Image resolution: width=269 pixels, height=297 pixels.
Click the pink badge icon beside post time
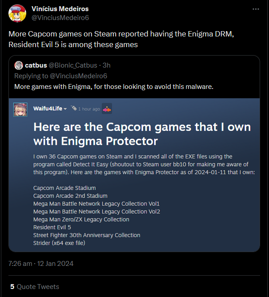[107, 108]
